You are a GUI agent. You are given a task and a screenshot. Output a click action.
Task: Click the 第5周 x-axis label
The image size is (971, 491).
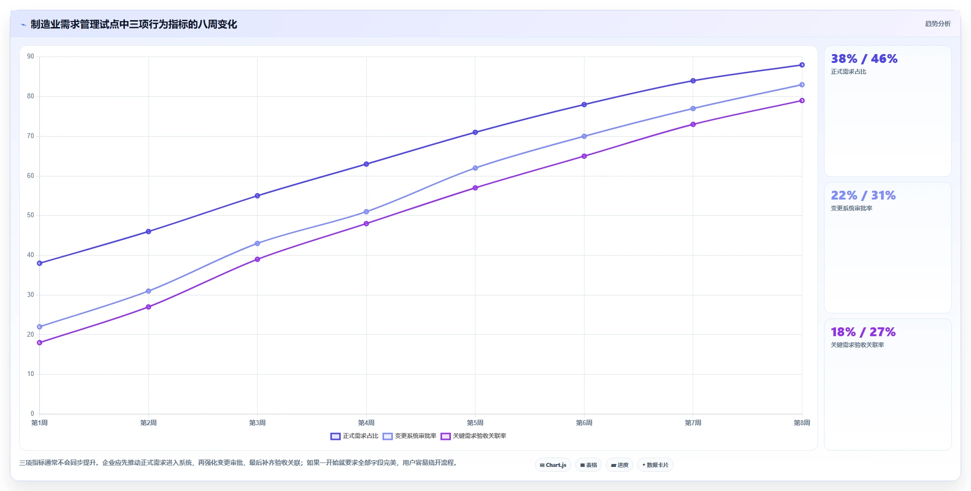point(475,423)
